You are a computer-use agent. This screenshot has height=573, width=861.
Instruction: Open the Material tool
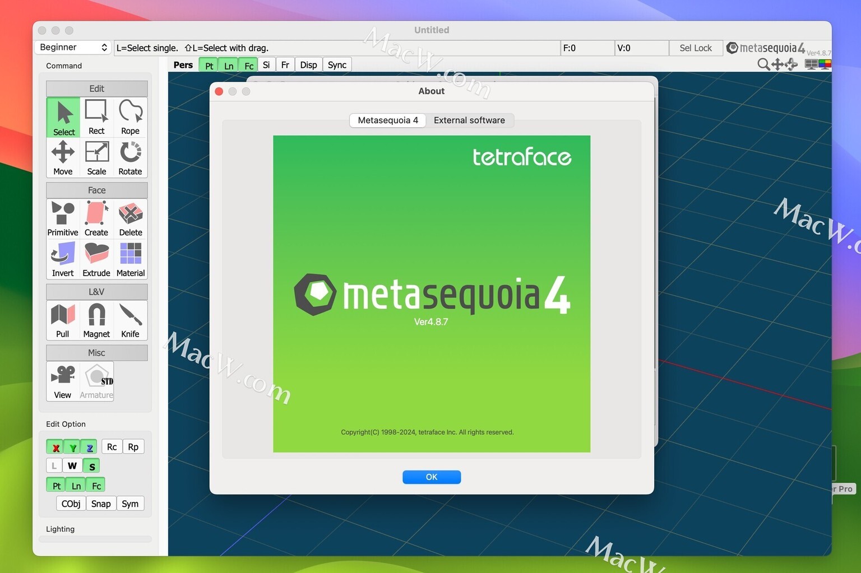click(x=130, y=259)
